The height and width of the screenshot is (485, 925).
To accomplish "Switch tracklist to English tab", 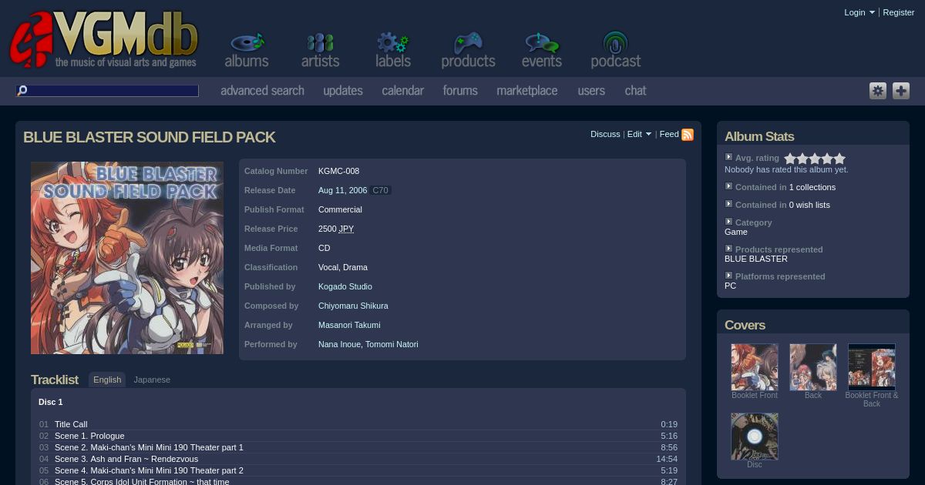I will [107, 380].
